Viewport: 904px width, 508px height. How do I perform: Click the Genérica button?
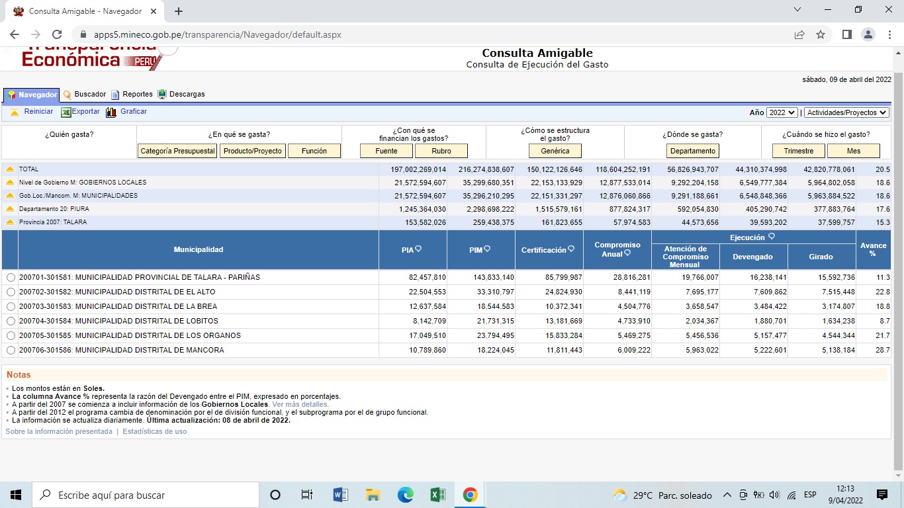pos(555,151)
